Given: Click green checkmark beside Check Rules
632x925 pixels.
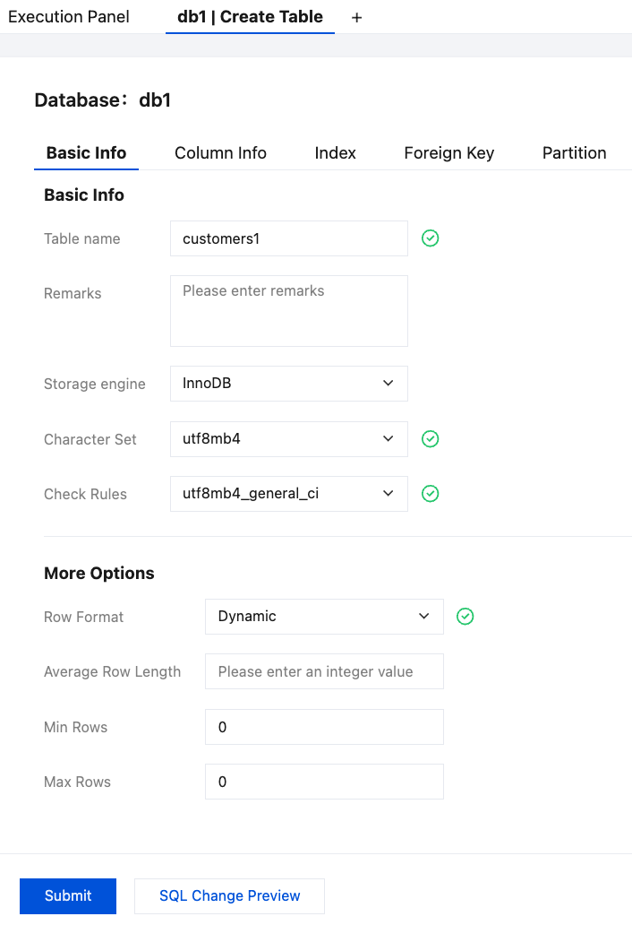Looking at the screenshot, I should click(x=431, y=494).
